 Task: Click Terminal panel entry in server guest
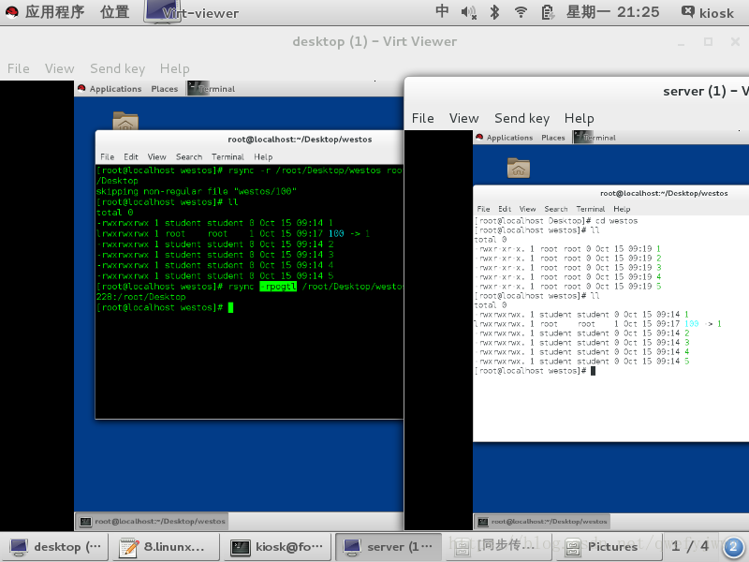coord(595,138)
